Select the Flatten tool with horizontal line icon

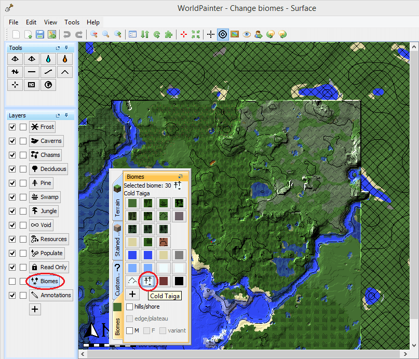click(x=32, y=72)
